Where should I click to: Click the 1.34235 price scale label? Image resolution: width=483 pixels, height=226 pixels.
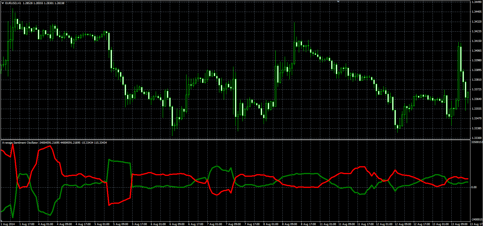(476, 31)
